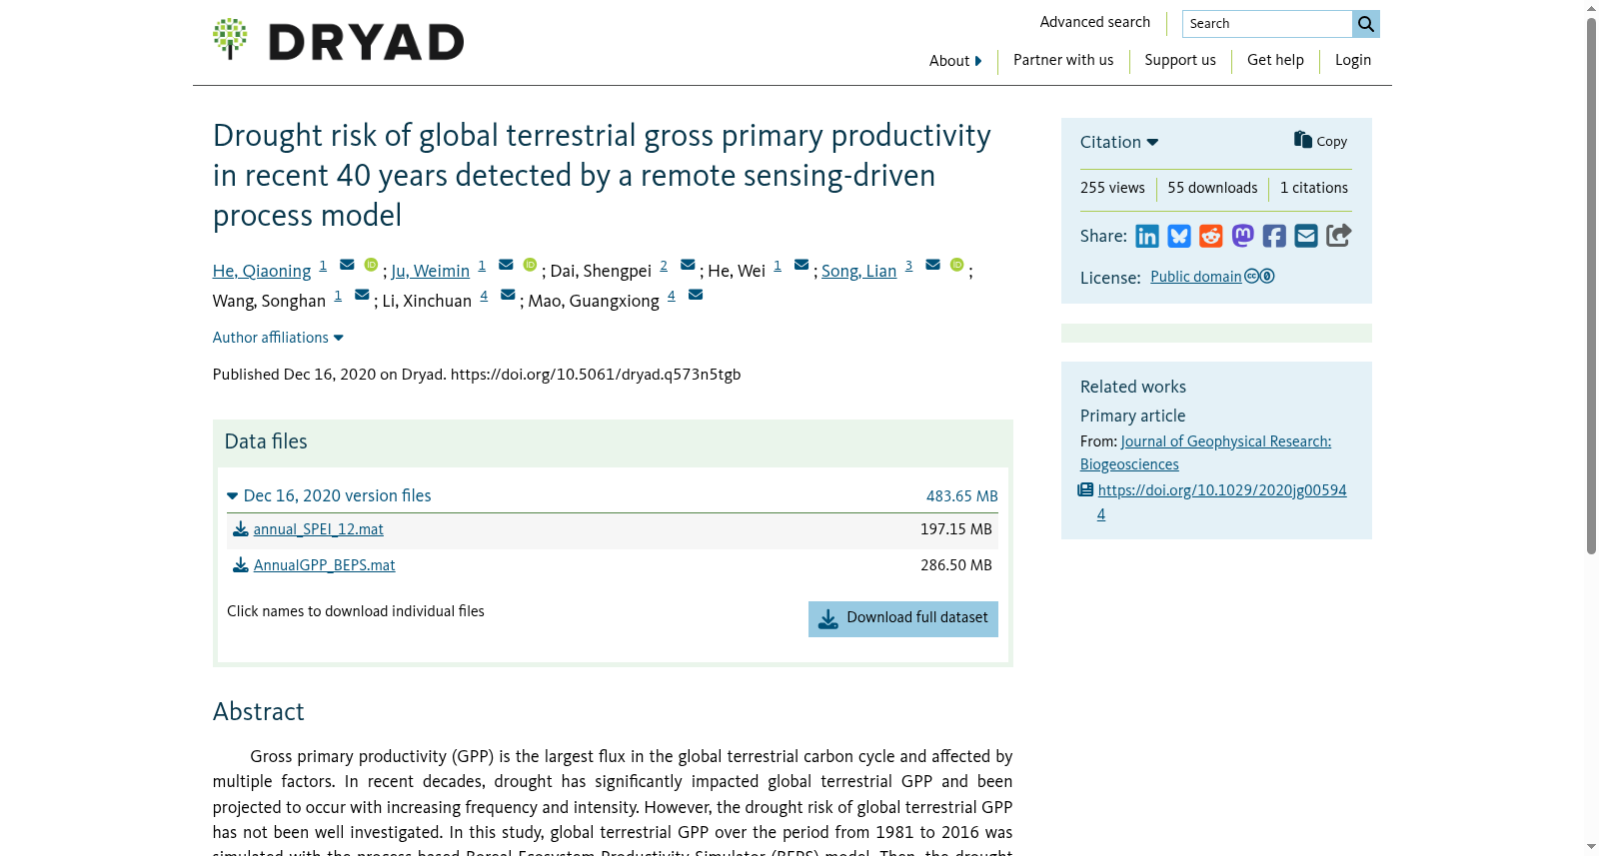Viewport: 1599px width, 856px height.
Task: Email Ju, Weimin envelope icon
Action: click(x=506, y=265)
